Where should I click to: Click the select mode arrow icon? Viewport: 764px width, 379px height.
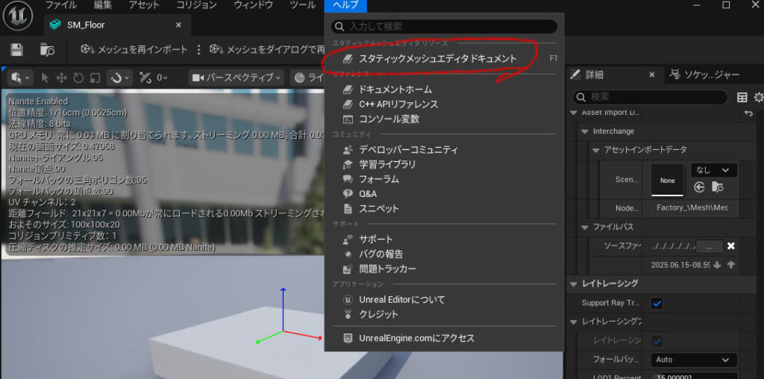[45, 78]
